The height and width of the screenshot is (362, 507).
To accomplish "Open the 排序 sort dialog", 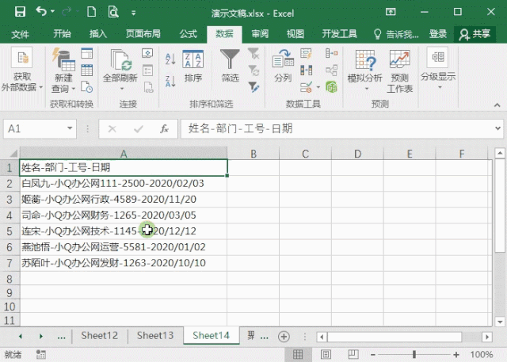I will [x=193, y=67].
